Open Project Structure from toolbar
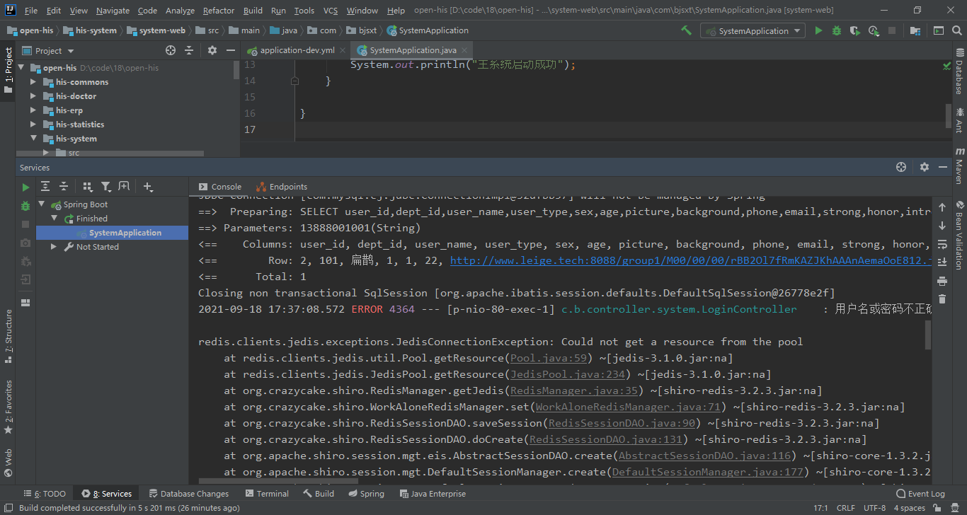Screen dimensions: 967x515 [x=915, y=30]
